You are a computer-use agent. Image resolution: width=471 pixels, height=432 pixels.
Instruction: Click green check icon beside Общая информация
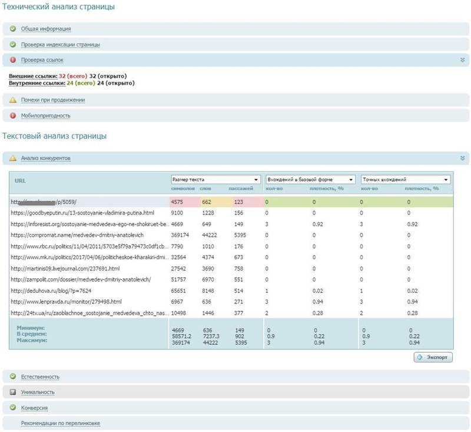(12, 28)
